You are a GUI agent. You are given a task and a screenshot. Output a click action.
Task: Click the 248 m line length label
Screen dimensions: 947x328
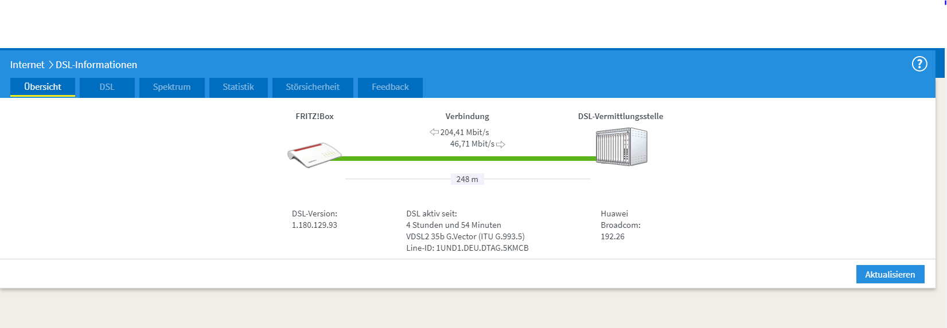coord(467,179)
